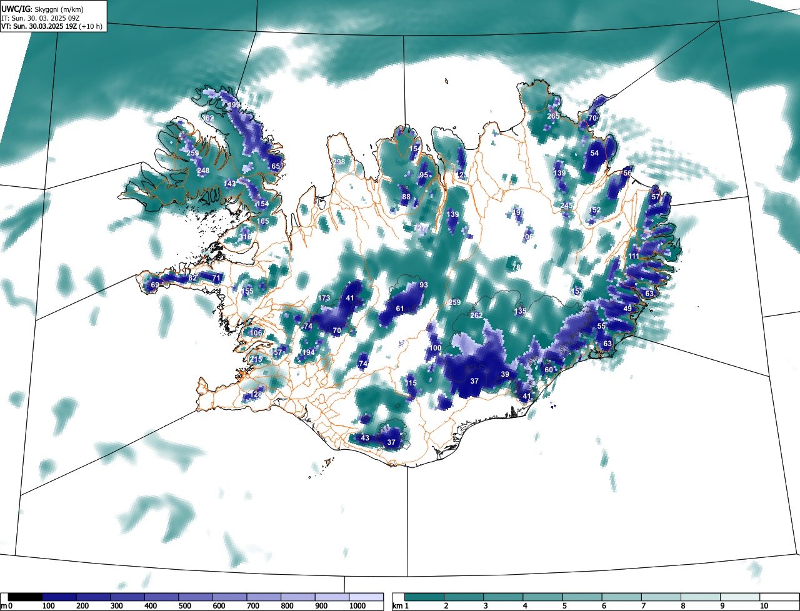800x611 pixels.
Task: Click the visibility value 298 in the north
Action: (x=339, y=162)
